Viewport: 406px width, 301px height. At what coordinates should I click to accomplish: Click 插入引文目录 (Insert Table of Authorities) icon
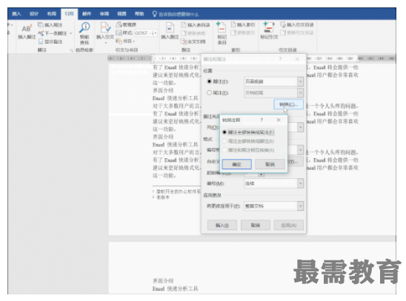(283, 25)
